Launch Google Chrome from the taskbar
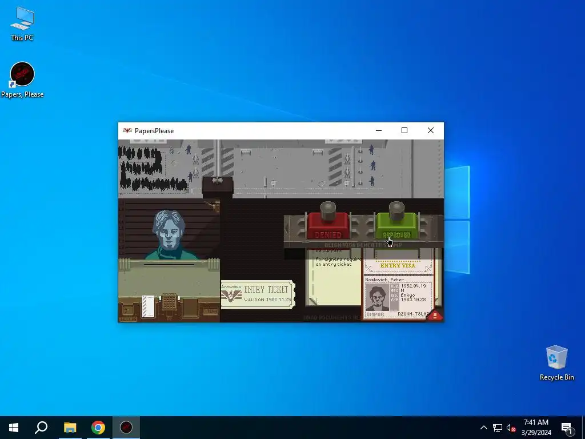The height and width of the screenshot is (439, 585). [x=98, y=428]
